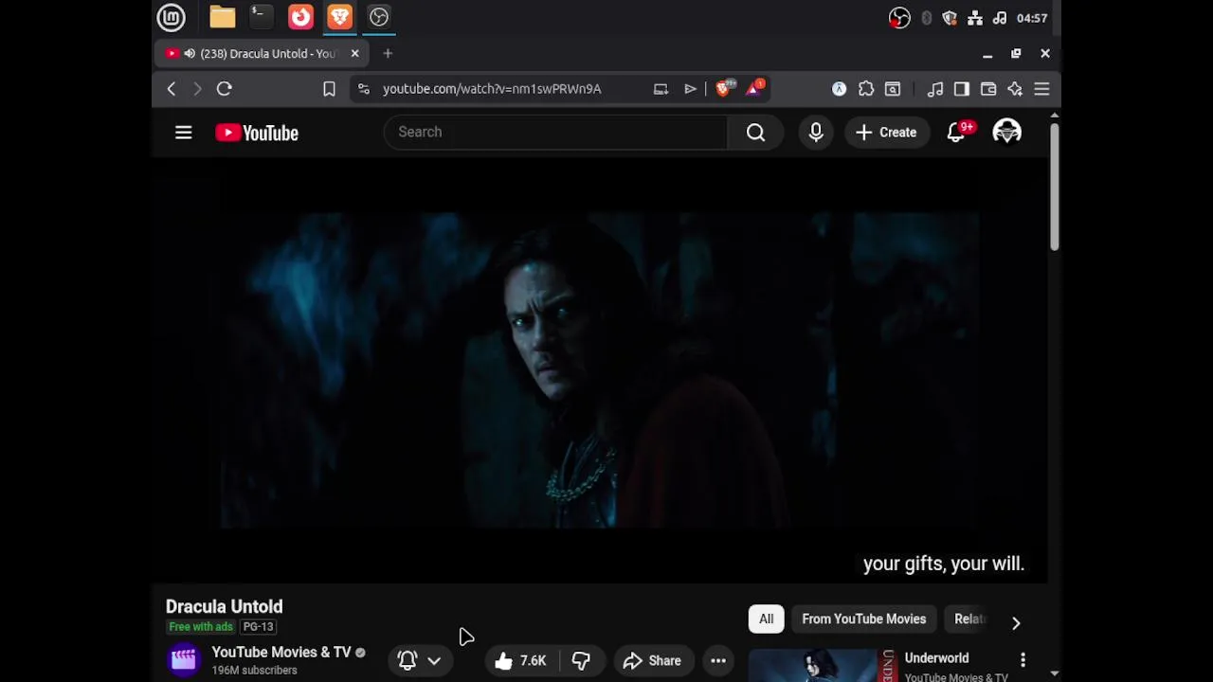The image size is (1213, 682).
Task: Select the Dracula Untold browser tab
Action: [x=261, y=54]
